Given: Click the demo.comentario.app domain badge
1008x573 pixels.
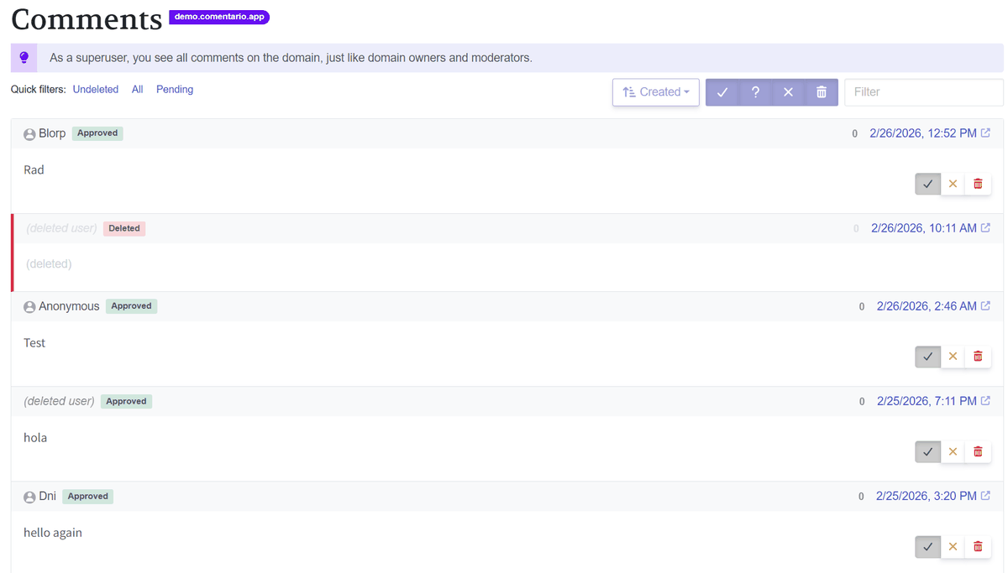Looking at the screenshot, I should coord(219,17).
